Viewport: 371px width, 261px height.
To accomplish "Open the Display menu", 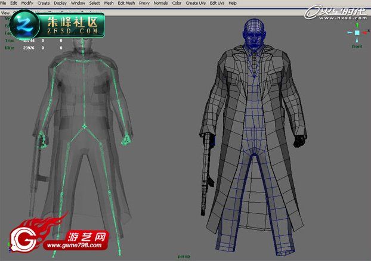I will (x=60, y=3).
